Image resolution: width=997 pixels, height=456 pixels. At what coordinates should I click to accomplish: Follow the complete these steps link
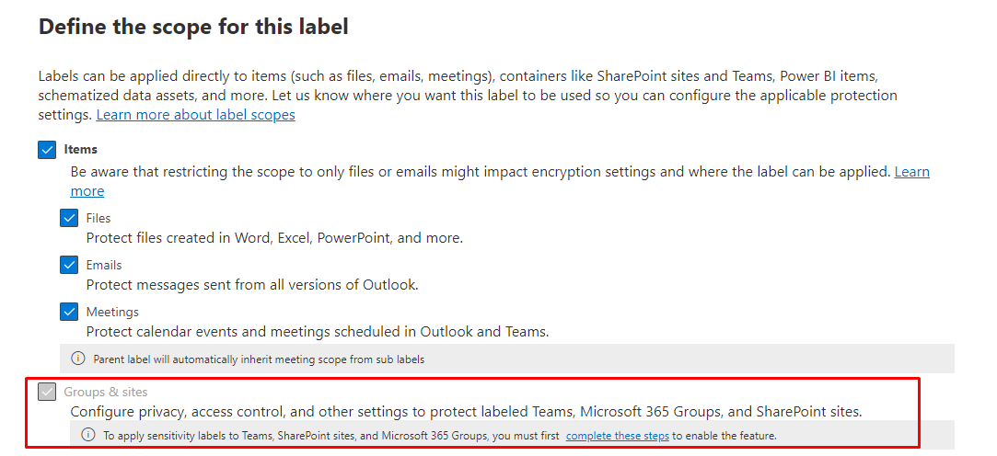(617, 436)
